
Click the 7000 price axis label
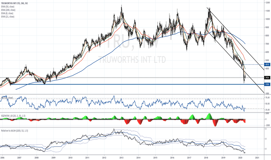268,44
